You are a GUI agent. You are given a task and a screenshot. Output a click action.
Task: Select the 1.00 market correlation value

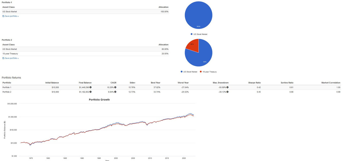point(338,87)
